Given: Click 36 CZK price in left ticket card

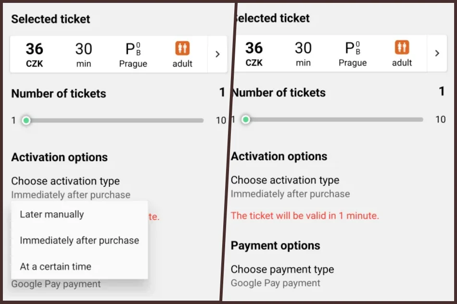Looking at the screenshot, I should [34, 54].
